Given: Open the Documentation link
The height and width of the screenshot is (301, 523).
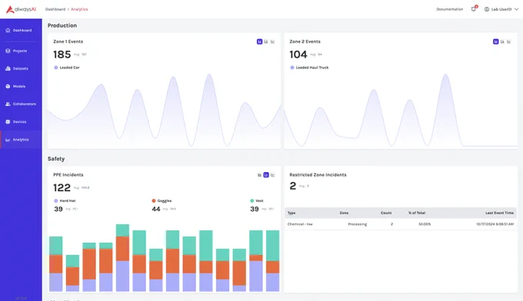Looking at the screenshot, I should pyautogui.click(x=450, y=9).
